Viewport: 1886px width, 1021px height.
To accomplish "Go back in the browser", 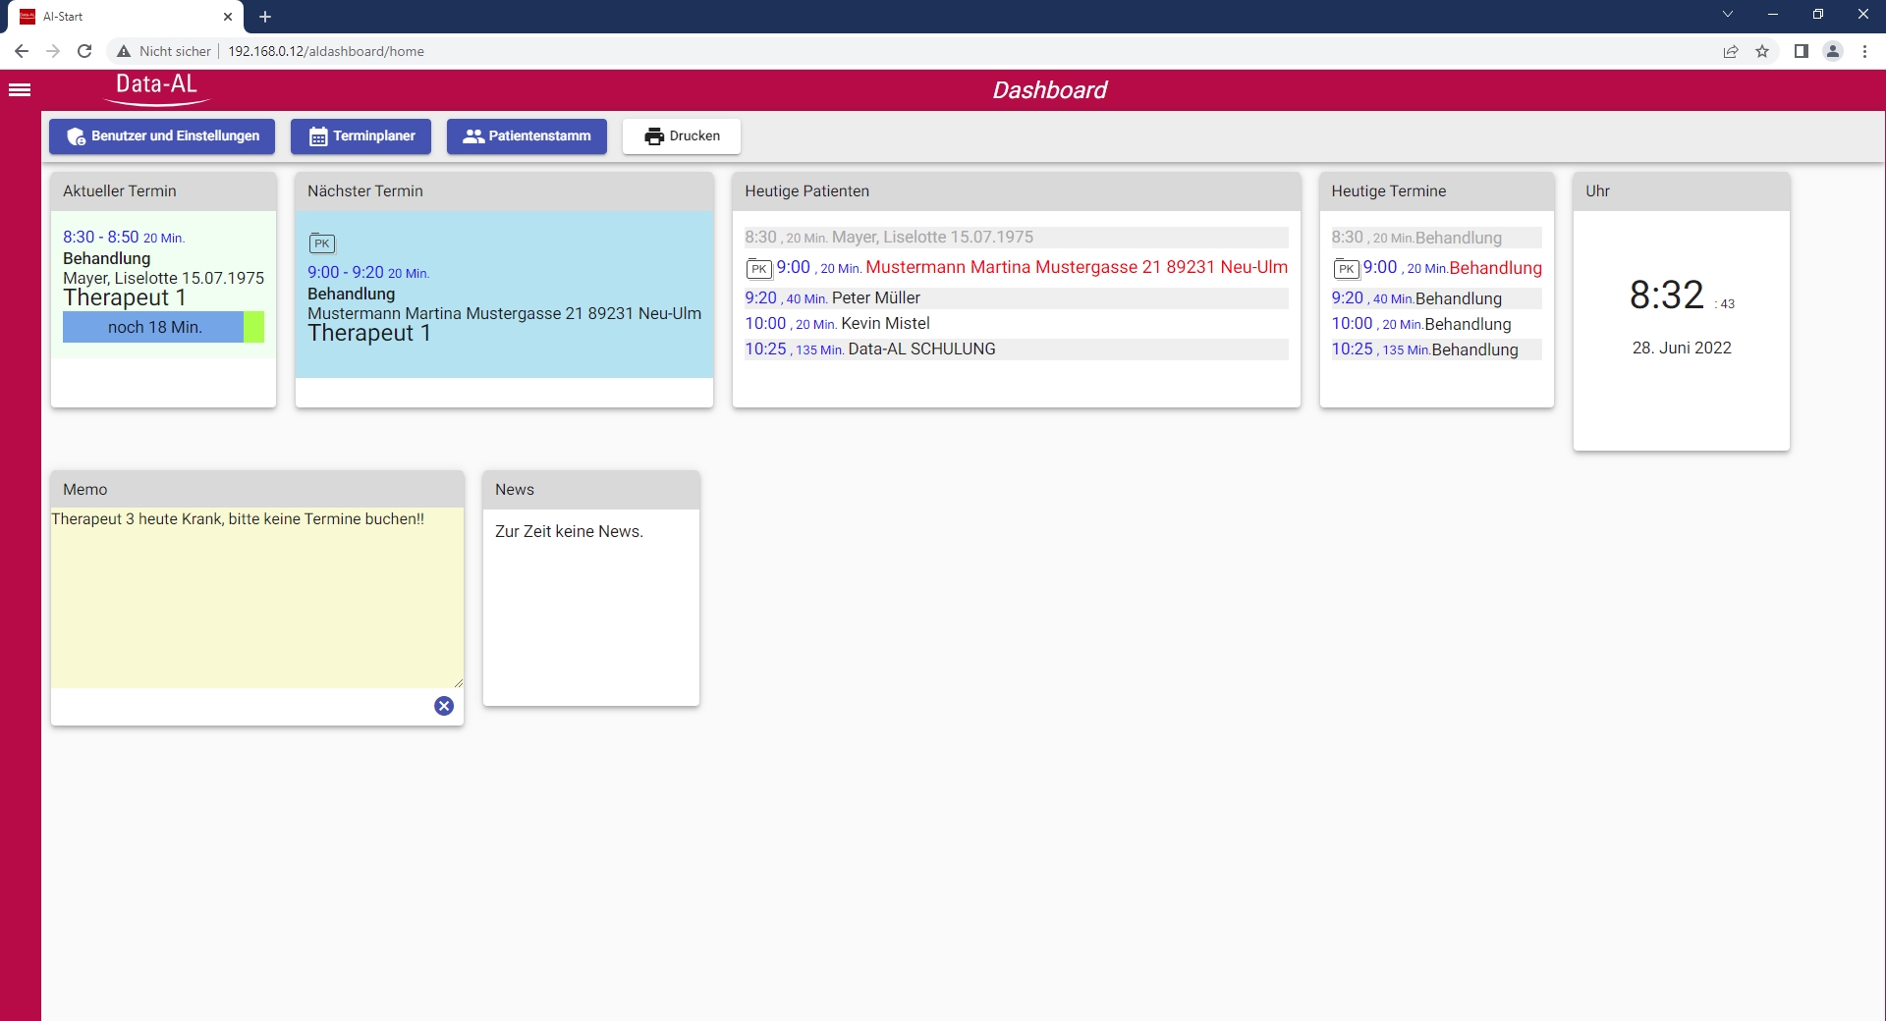I will tap(22, 51).
